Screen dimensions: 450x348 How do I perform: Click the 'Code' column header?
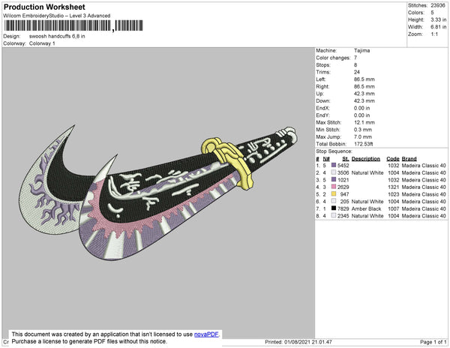tap(393, 159)
